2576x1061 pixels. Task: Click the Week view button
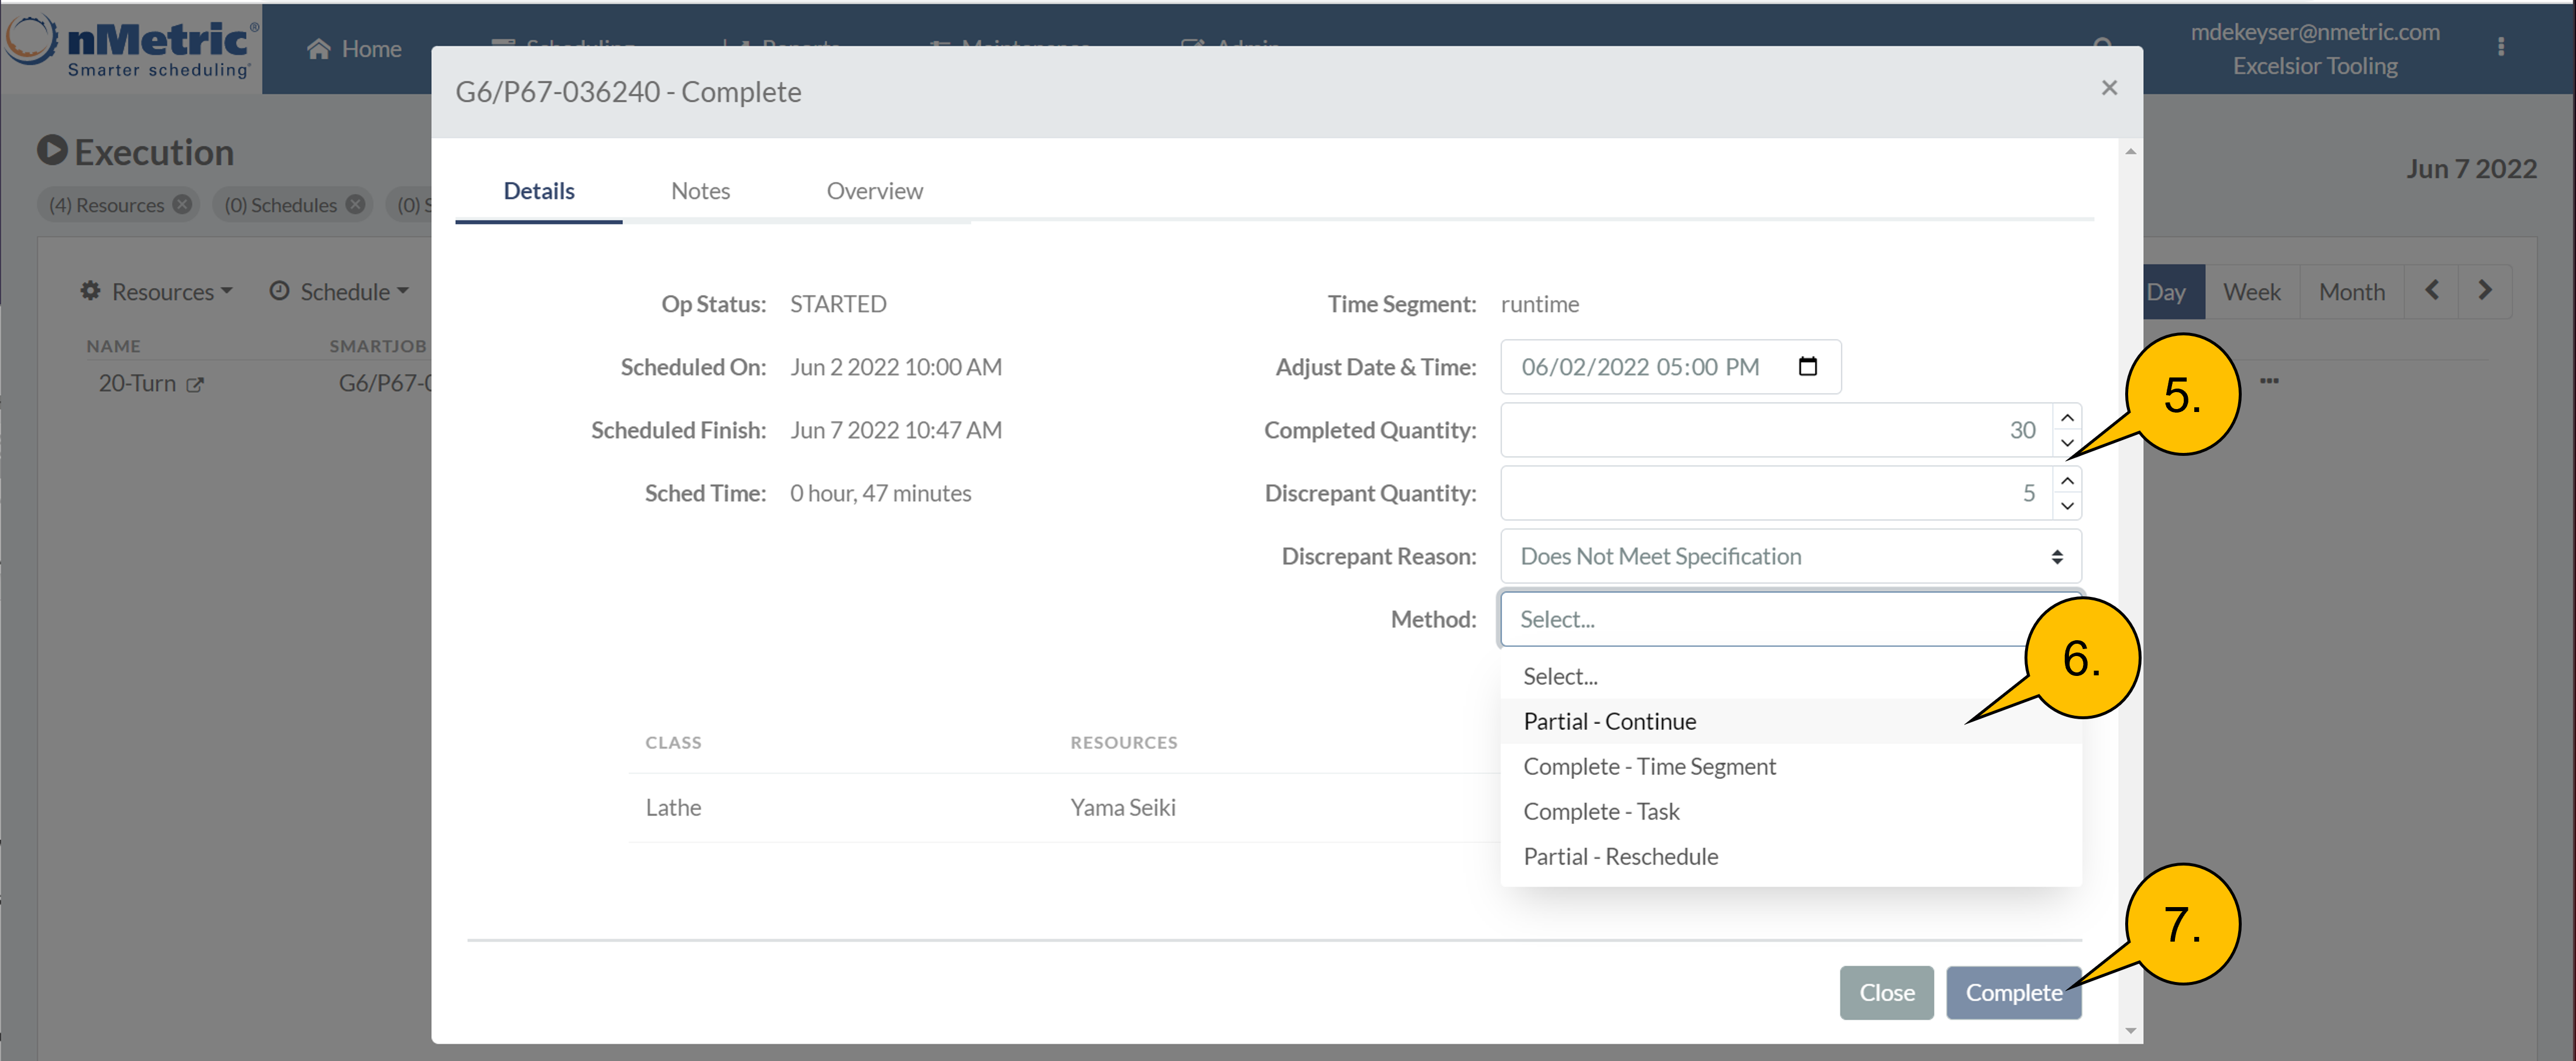[x=2251, y=292]
